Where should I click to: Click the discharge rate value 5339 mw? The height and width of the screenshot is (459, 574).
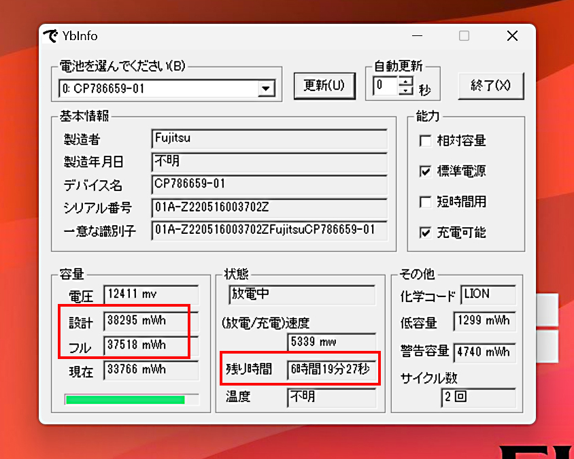[332, 342]
